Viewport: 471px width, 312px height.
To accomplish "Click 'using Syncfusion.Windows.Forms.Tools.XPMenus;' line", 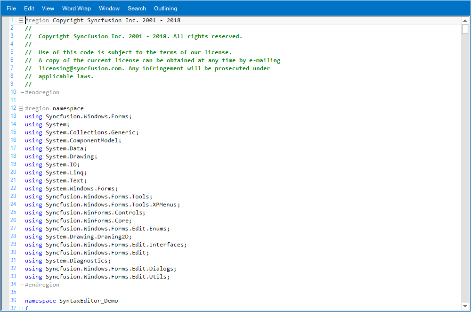I will pyautogui.click(x=102, y=205).
